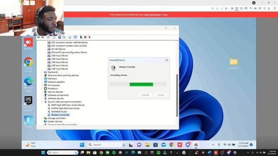
Task: Select Software components category label
Action: (x=58, y=95)
